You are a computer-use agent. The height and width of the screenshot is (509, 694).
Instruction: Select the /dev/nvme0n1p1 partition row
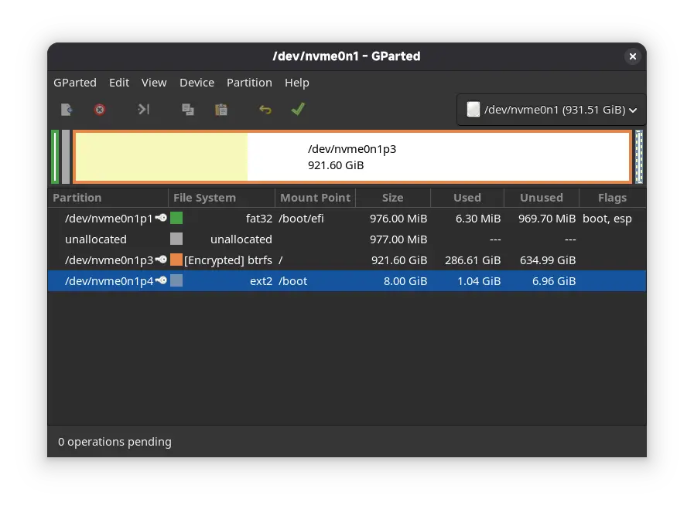tap(347, 219)
